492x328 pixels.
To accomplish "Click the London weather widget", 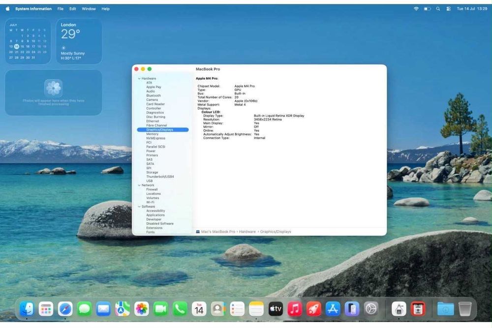I will point(79,41).
